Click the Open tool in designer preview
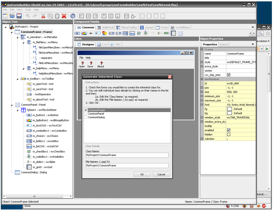This screenshot has width=273, height=210. tap(82, 65)
